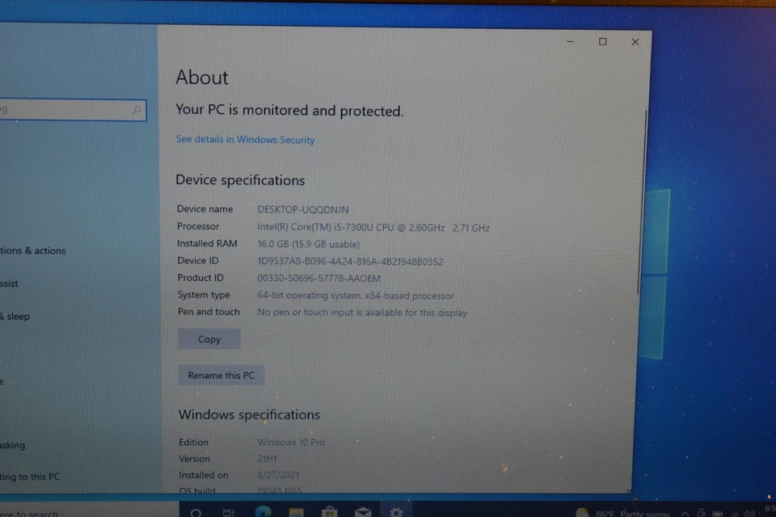The height and width of the screenshot is (517, 776).
Task: Open Power & sleep settings
Action: [x=18, y=316]
